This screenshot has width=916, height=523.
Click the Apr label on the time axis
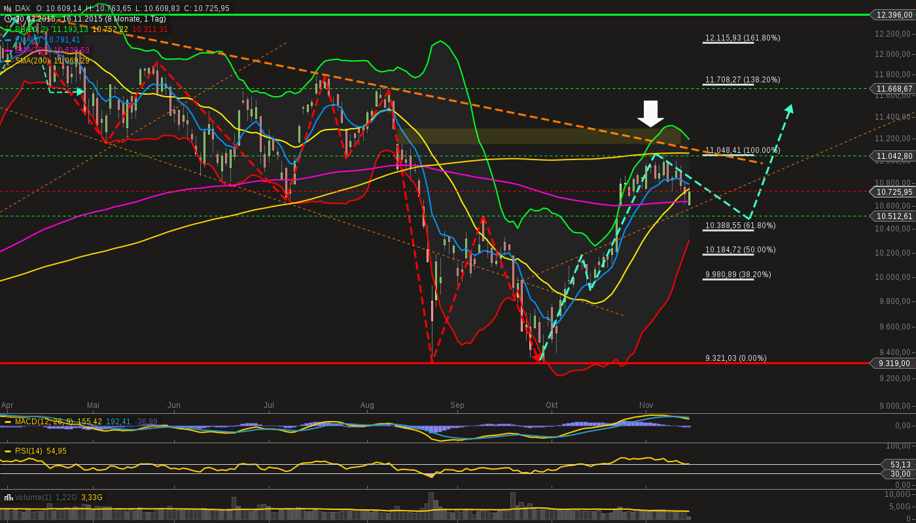(x=7, y=405)
